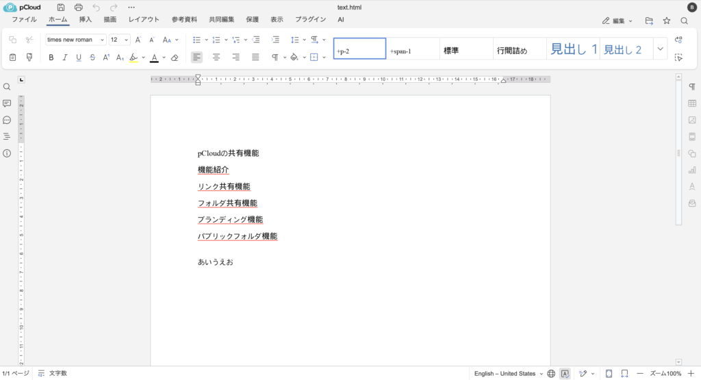The height and width of the screenshot is (380, 701).
Task: Open the font size dropdown
Action: [119, 40]
